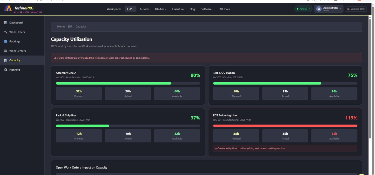375x175 pixels.
Task: Click the Capacity chart icon in sidebar
Action: [6, 60]
